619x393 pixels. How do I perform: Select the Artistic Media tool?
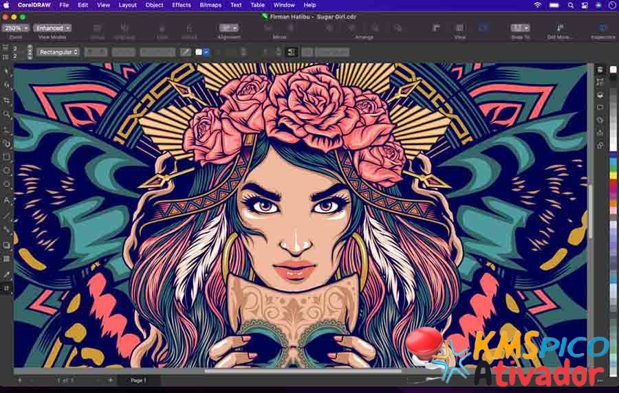coord(7,144)
